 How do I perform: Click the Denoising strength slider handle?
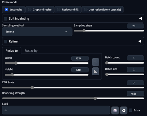pyautogui.click(x=95, y=98)
